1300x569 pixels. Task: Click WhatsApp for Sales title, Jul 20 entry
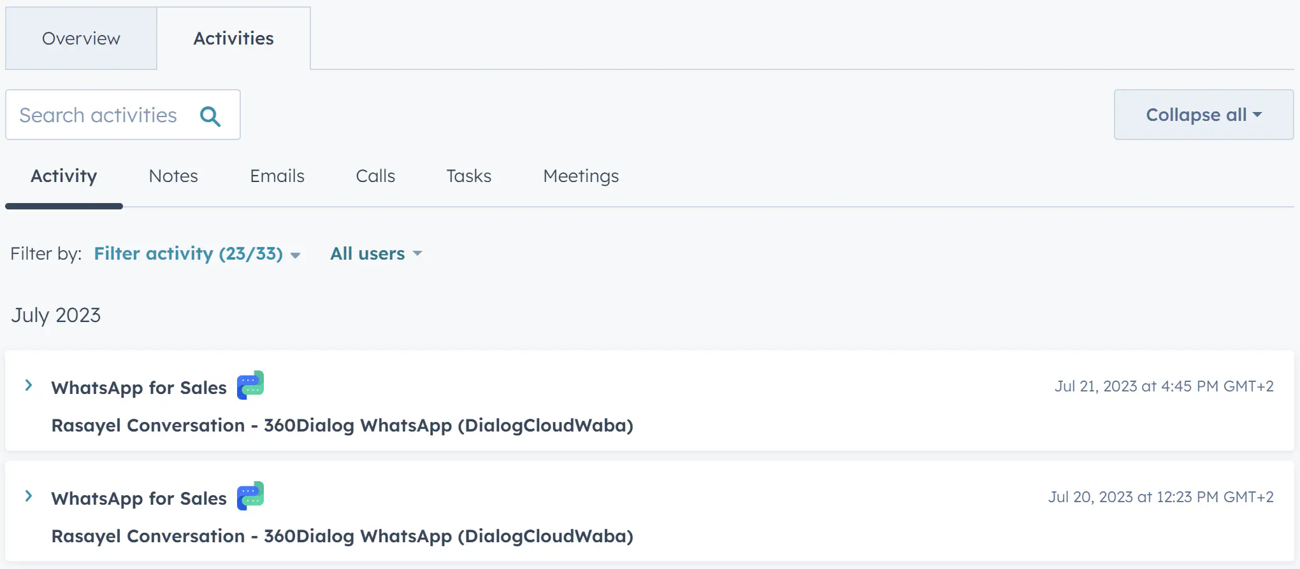tap(139, 498)
